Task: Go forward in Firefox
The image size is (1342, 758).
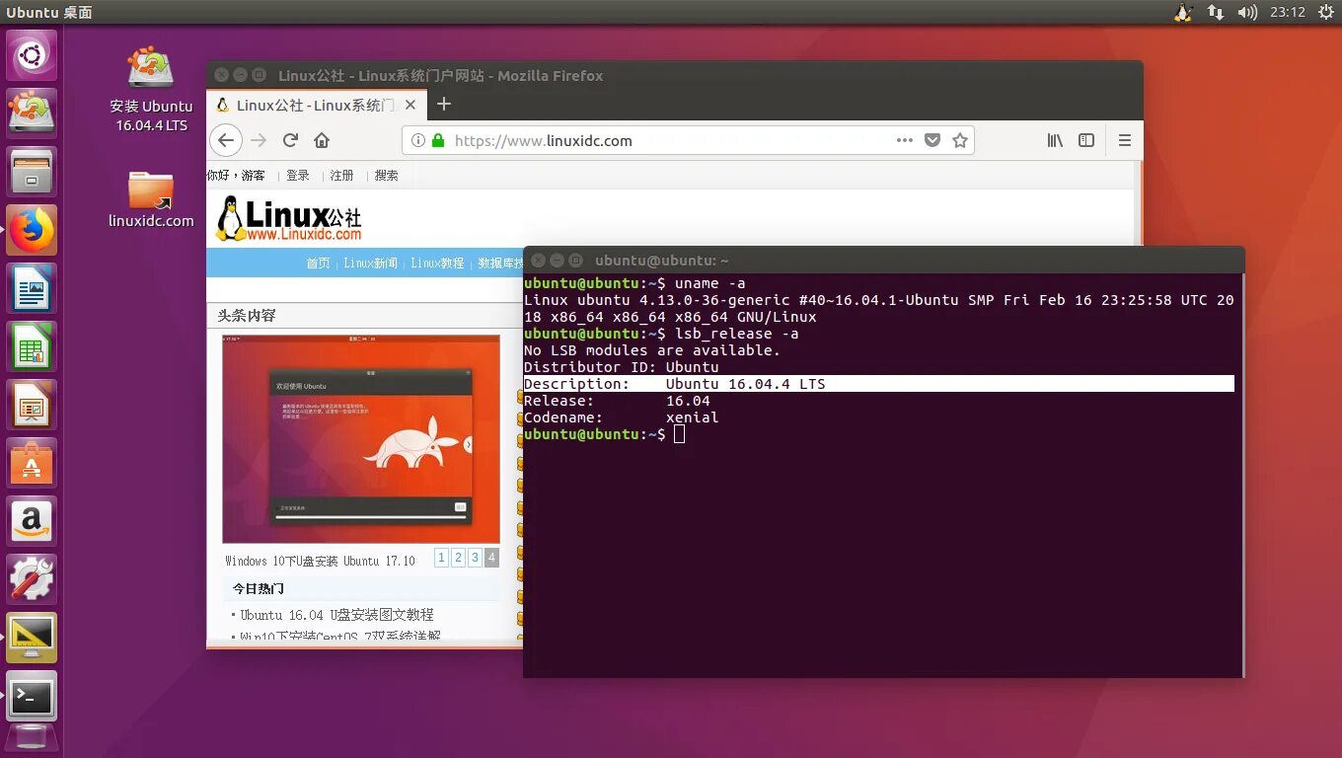Action: pyautogui.click(x=259, y=140)
